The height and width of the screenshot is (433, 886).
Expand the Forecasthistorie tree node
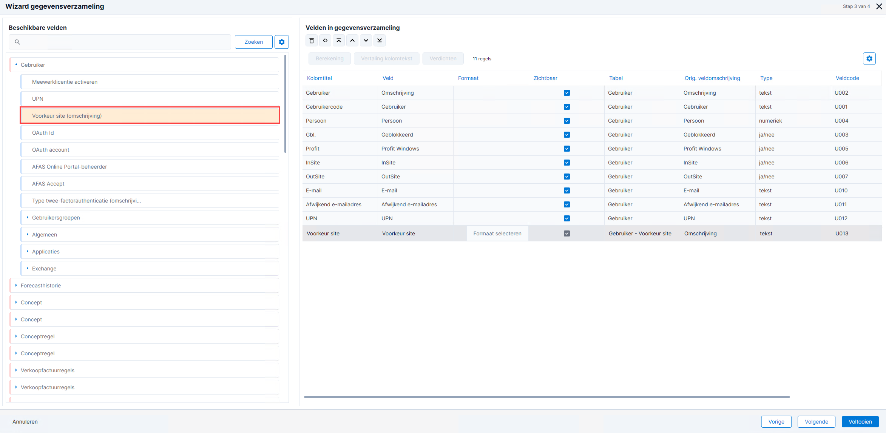coord(16,286)
